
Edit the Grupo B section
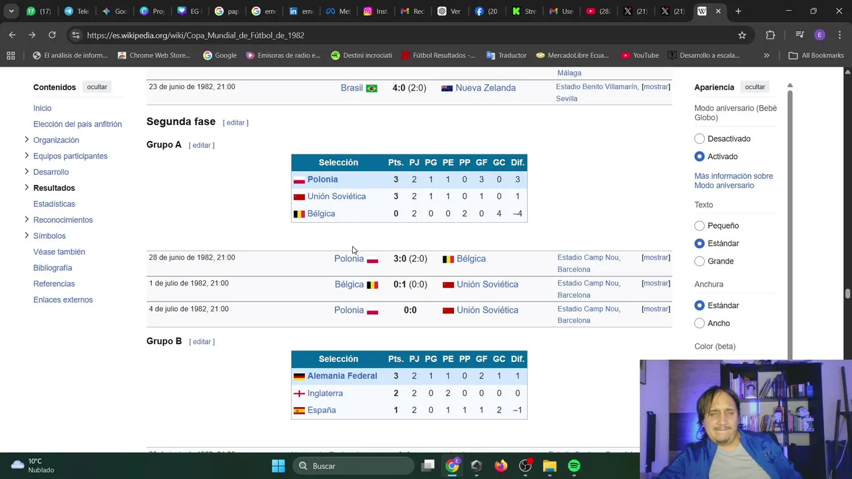pos(202,341)
